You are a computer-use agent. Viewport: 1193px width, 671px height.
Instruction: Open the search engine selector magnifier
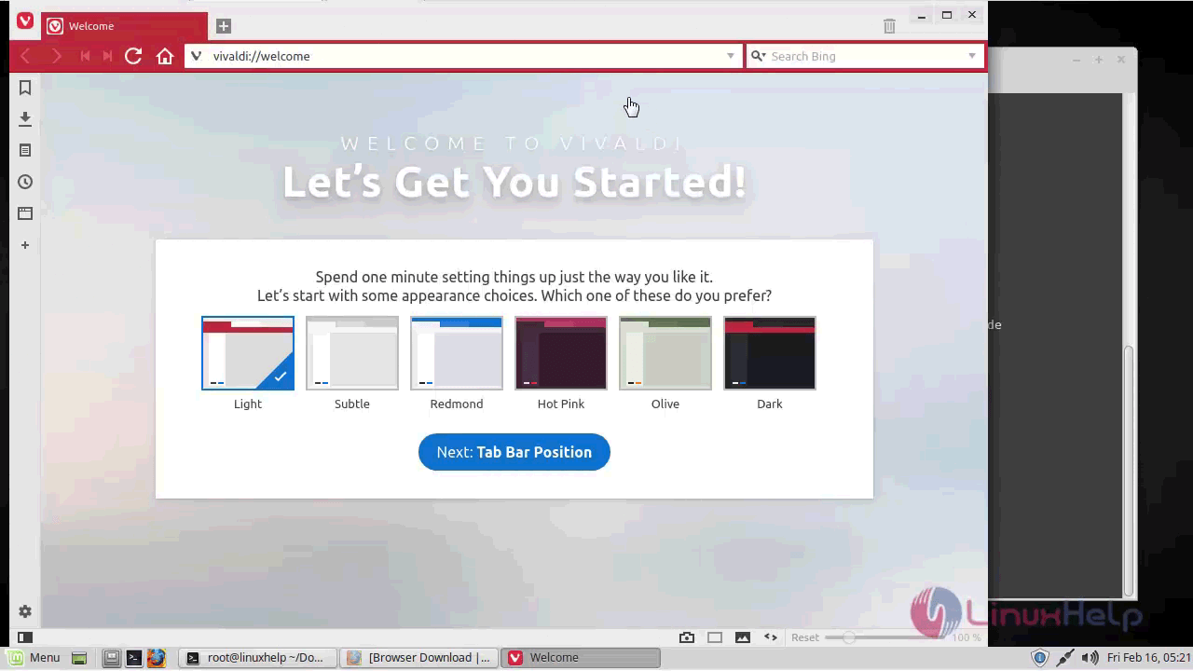(x=759, y=56)
